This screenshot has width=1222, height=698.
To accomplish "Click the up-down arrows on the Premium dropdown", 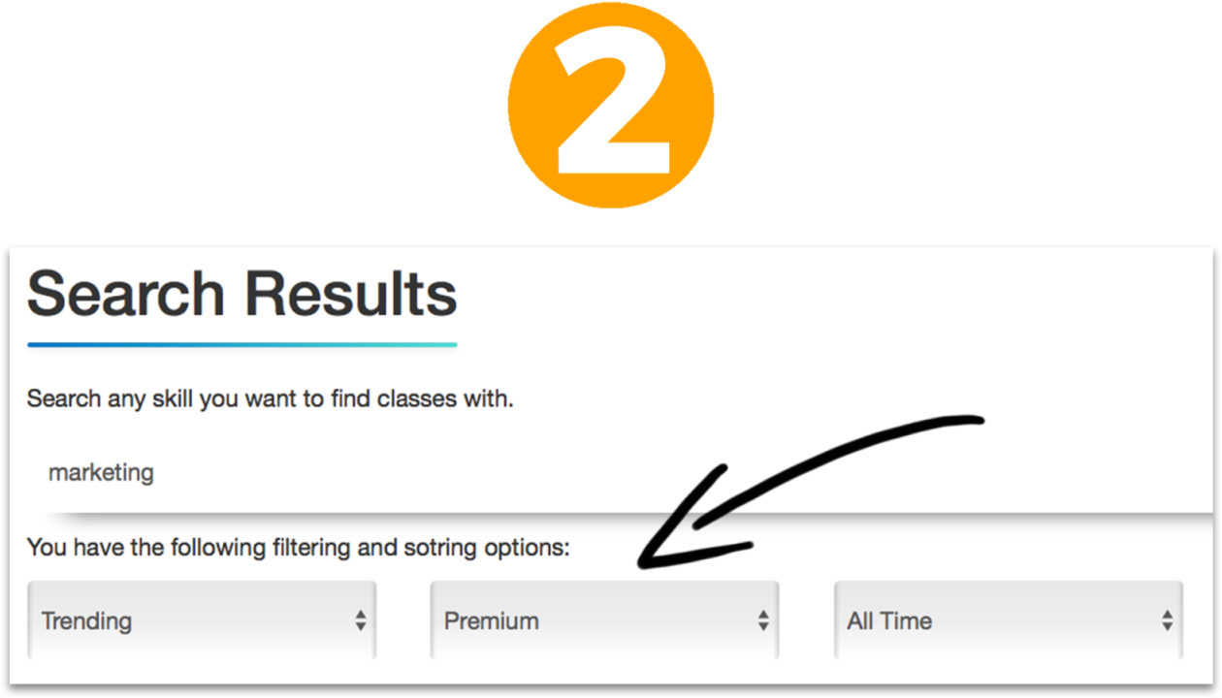I will coord(763,620).
